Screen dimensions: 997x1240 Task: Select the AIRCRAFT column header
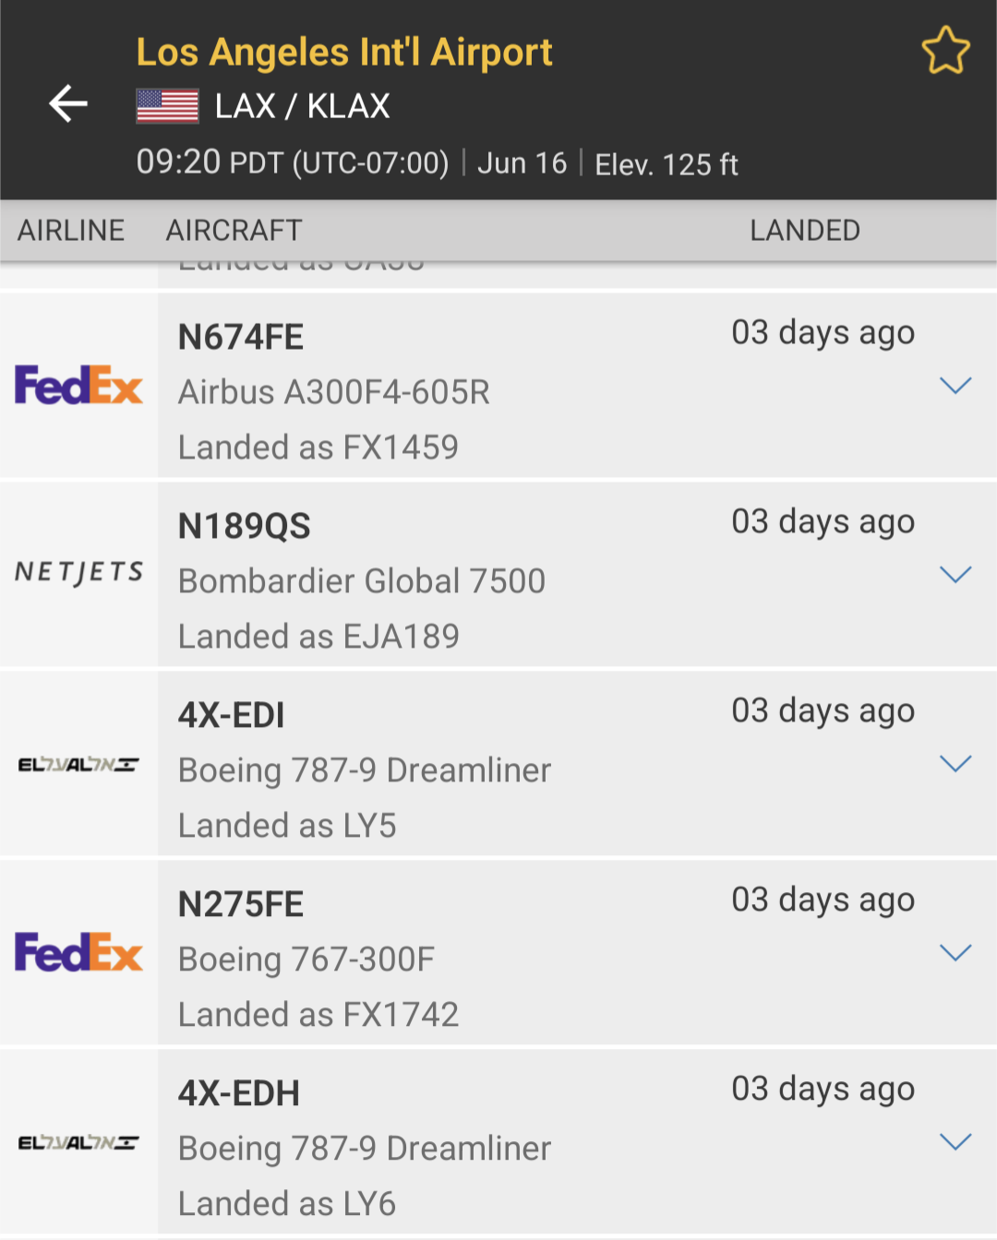(x=234, y=231)
